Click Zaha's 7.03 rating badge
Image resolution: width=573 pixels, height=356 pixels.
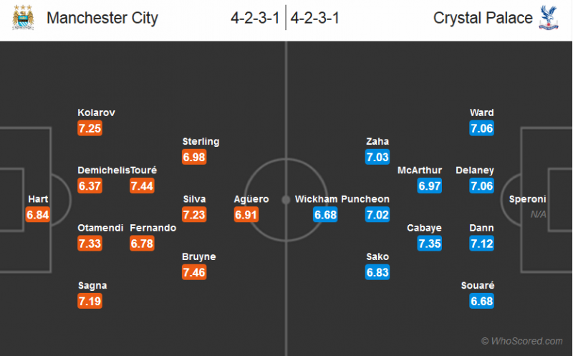(377, 157)
